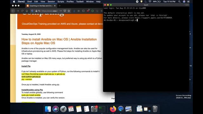Click the green circular extension icon
This screenshot has height=114, width=203.
pos(93,11)
